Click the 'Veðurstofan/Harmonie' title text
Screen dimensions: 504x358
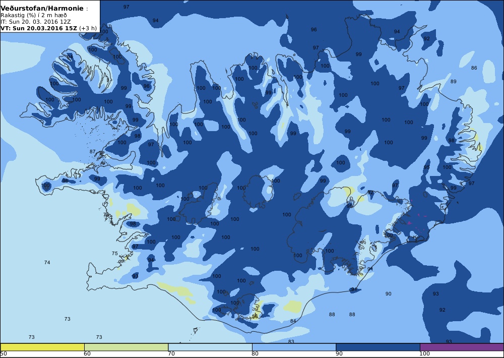coord(42,9)
